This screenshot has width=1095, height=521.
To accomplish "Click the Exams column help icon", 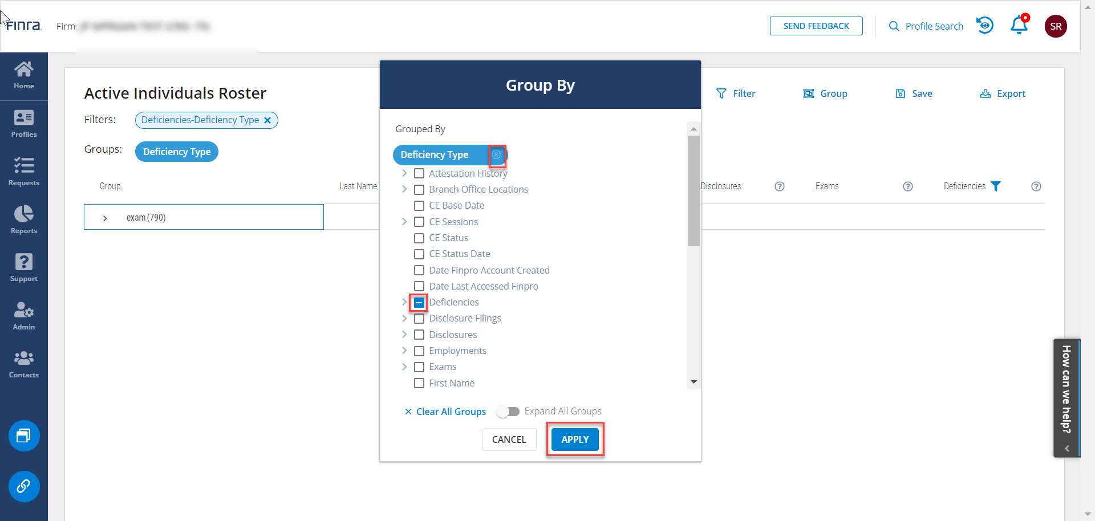I will [908, 186].
